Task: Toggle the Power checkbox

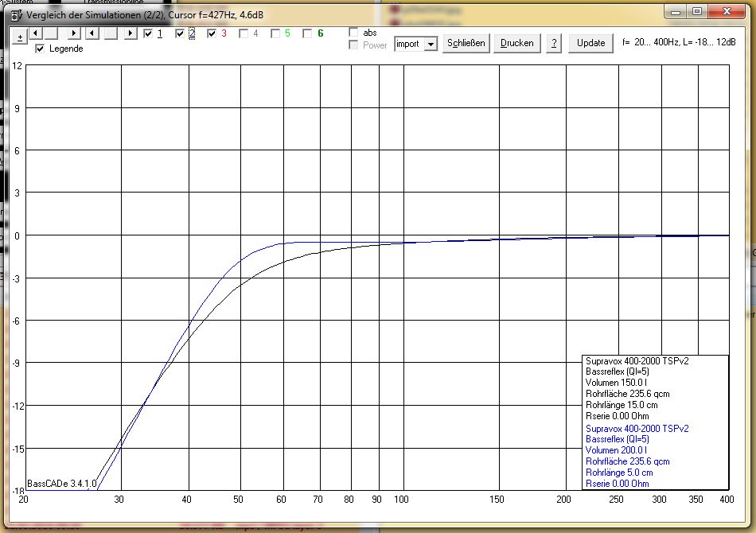Action: click(353, 45)
